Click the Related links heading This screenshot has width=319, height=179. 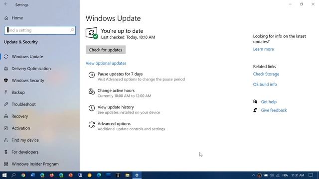click(x=265, y=67)
